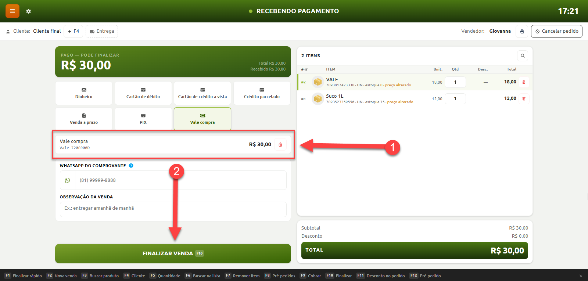The image size is (588, 281).
Task: Select Venda a prazo payment
Action: (84, 119)
